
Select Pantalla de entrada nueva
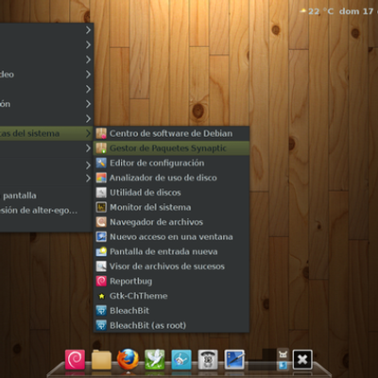click(171, 251)
